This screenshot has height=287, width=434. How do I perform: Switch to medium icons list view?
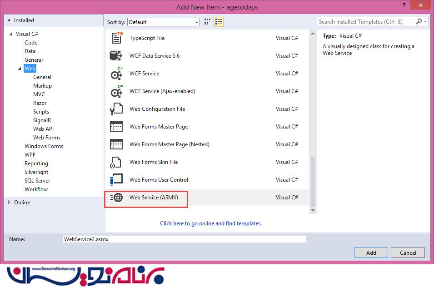[219, 22]
